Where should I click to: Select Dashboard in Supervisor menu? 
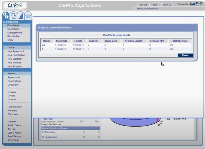(x=13, y=25)
